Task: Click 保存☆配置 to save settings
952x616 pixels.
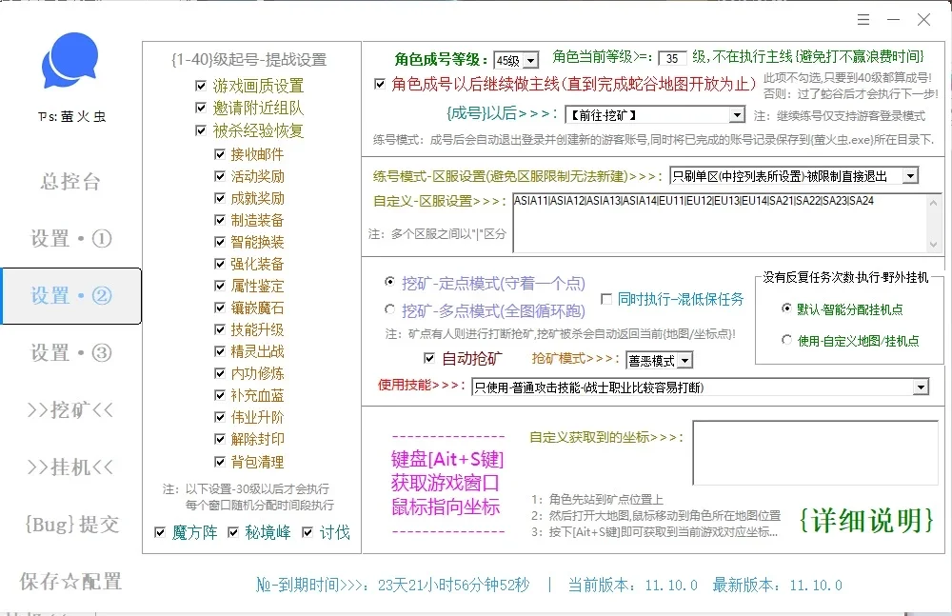Action: pyautogui.click(x=70, y=582)
